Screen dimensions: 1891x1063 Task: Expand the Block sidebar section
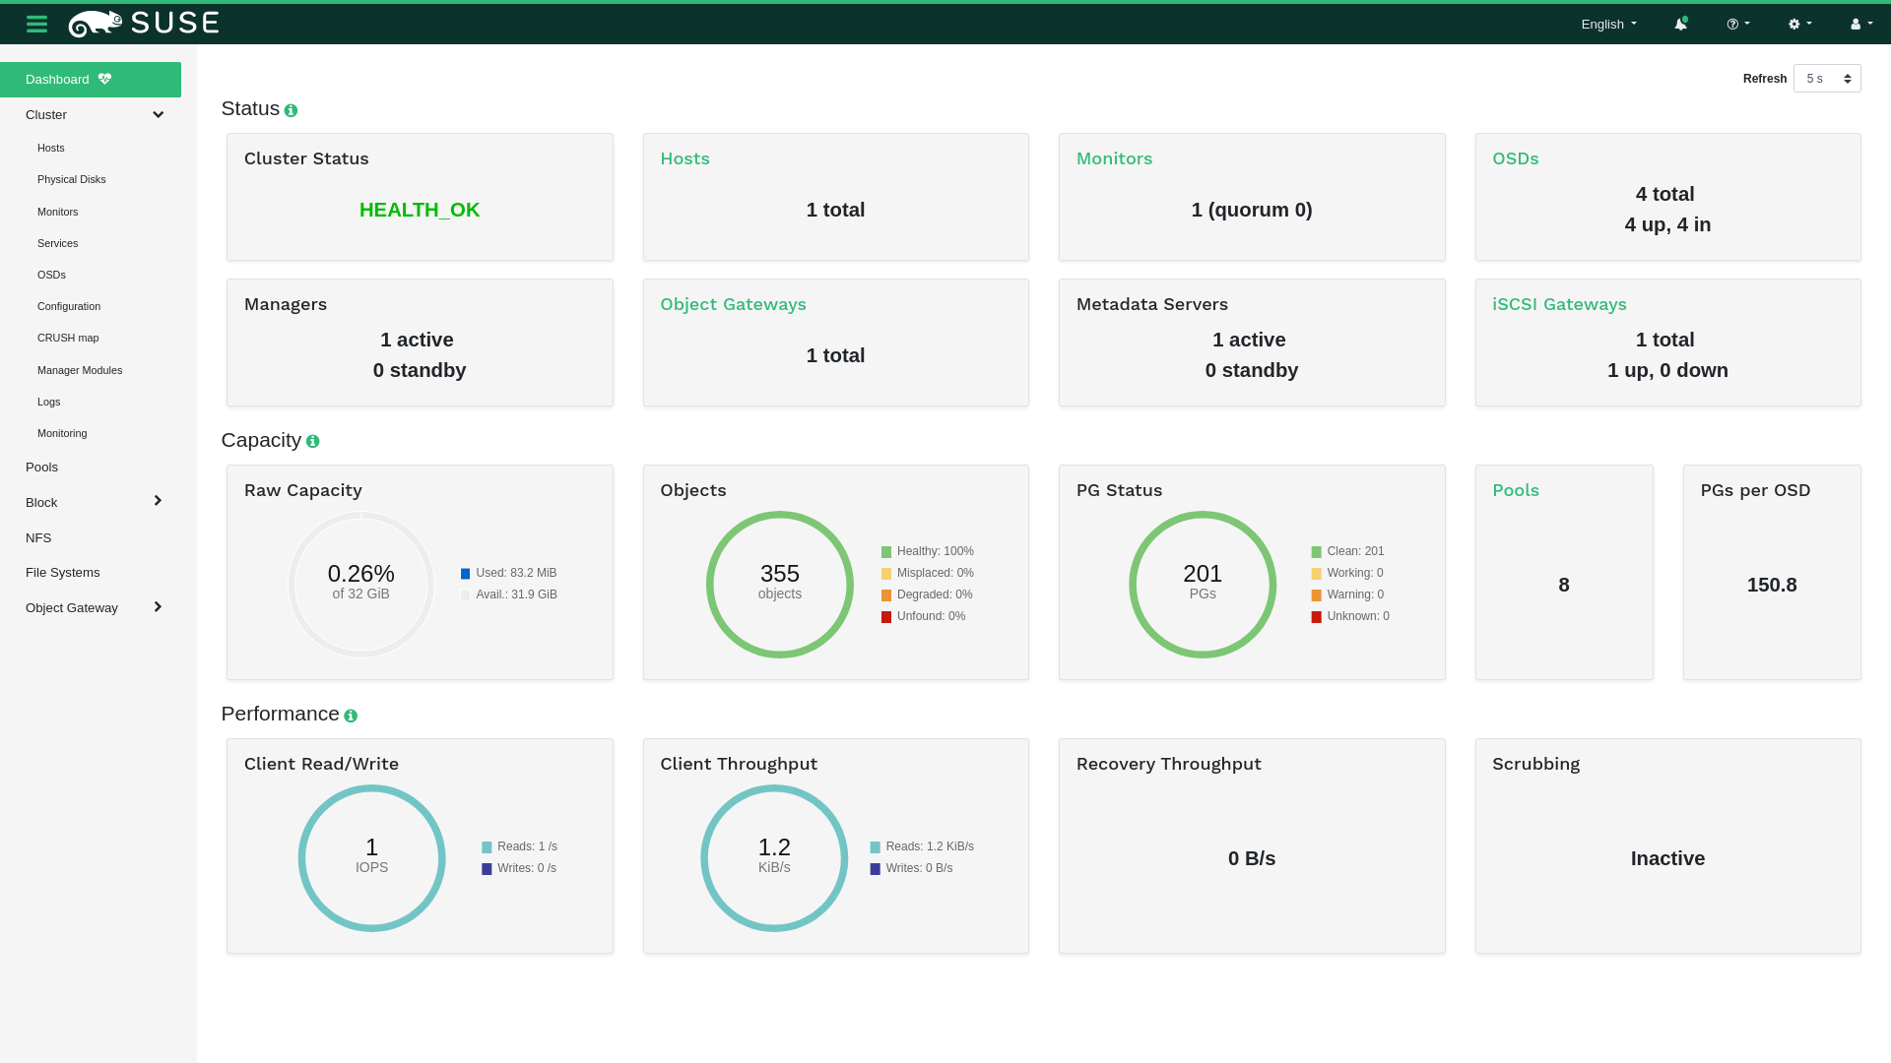(x=158, y=502)
